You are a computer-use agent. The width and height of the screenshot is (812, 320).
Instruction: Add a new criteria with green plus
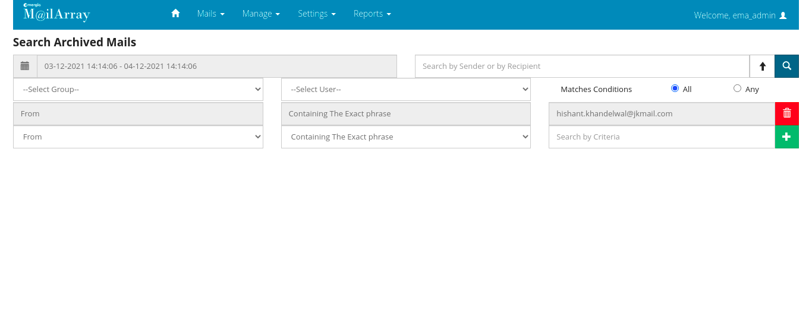(787, 137)
